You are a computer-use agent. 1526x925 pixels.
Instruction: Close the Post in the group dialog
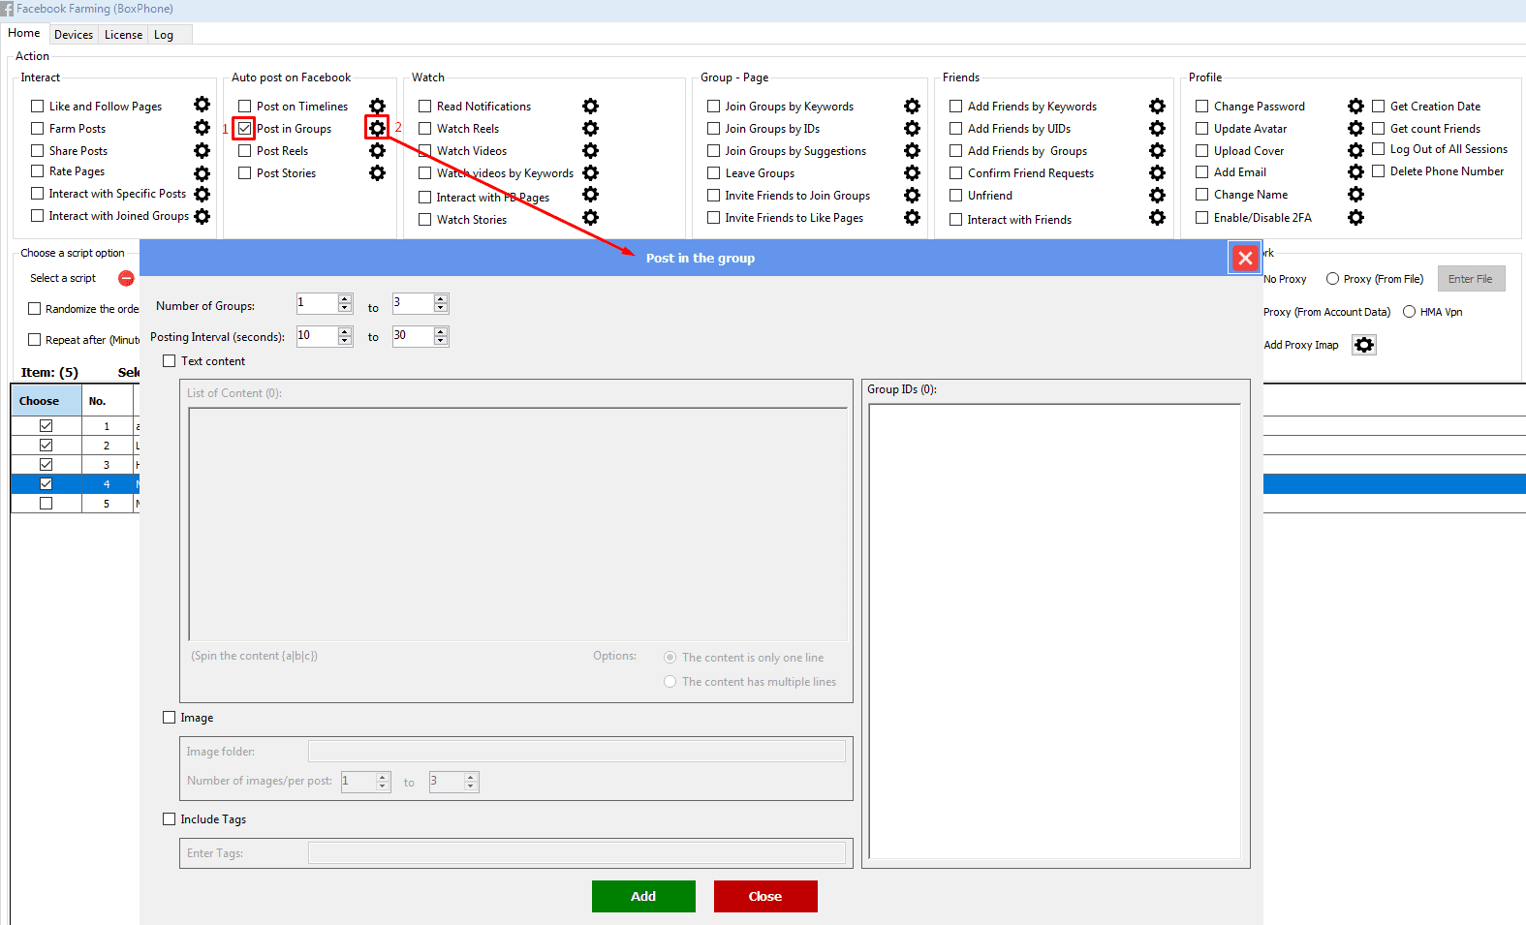1245,258
